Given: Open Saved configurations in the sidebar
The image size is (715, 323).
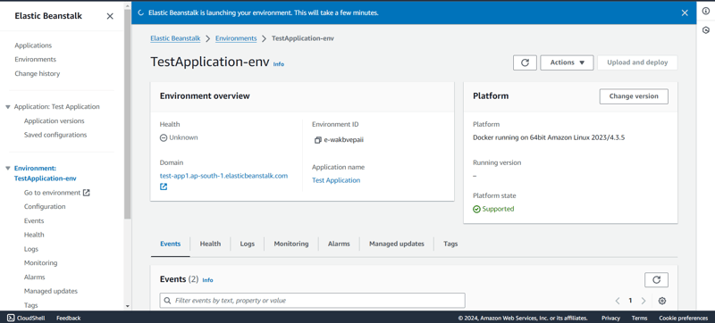Looking at the screenshot, I should (55, 135).
